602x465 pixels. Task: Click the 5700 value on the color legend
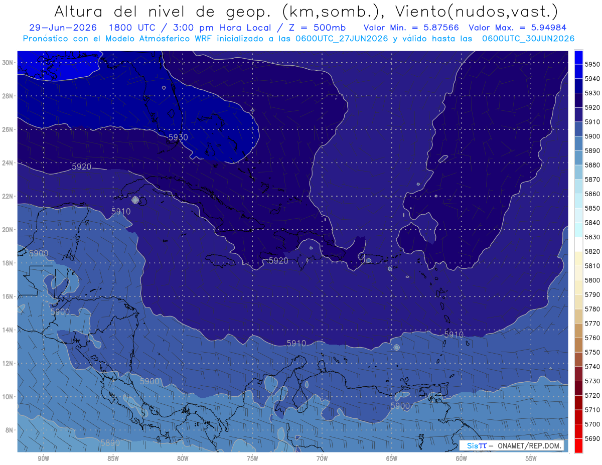coord(592,424)
